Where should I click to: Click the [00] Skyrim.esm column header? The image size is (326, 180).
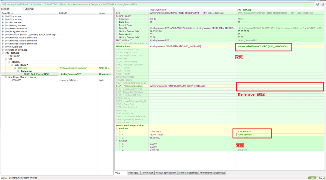(193, 10)
